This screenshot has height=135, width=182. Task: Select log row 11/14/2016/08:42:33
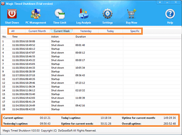click(91, 109)
